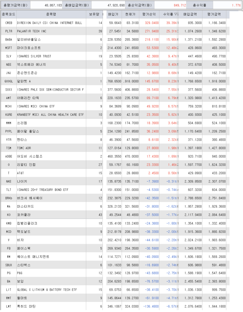
Task: Select the 총평가금액 value 48,867,183
Action: pyautogui.click(x=53, y=5)
